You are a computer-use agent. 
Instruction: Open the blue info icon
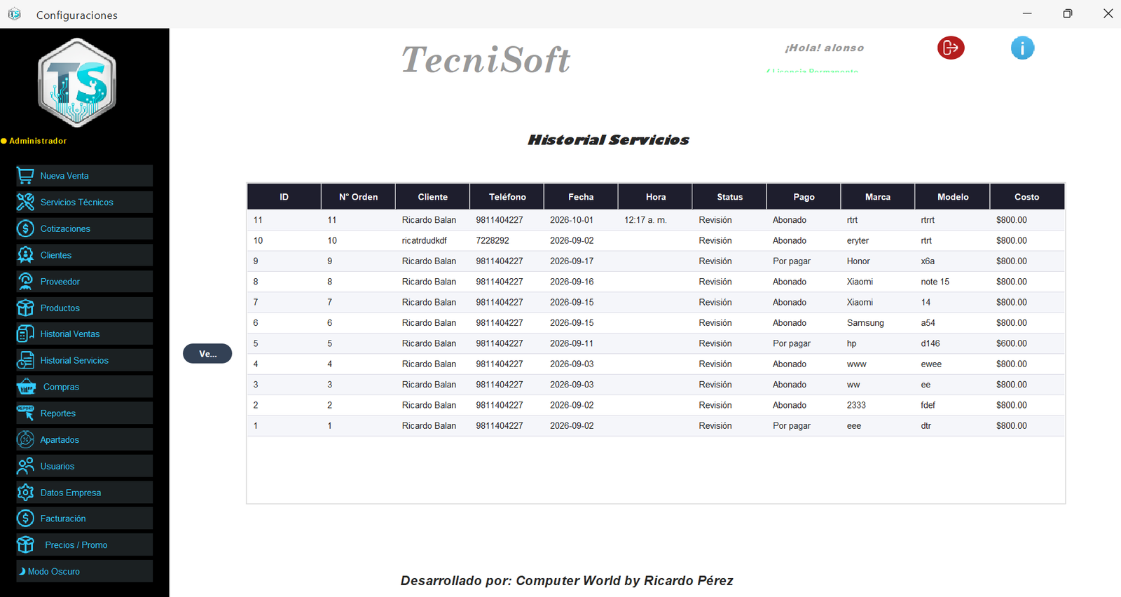[1022, 48]
